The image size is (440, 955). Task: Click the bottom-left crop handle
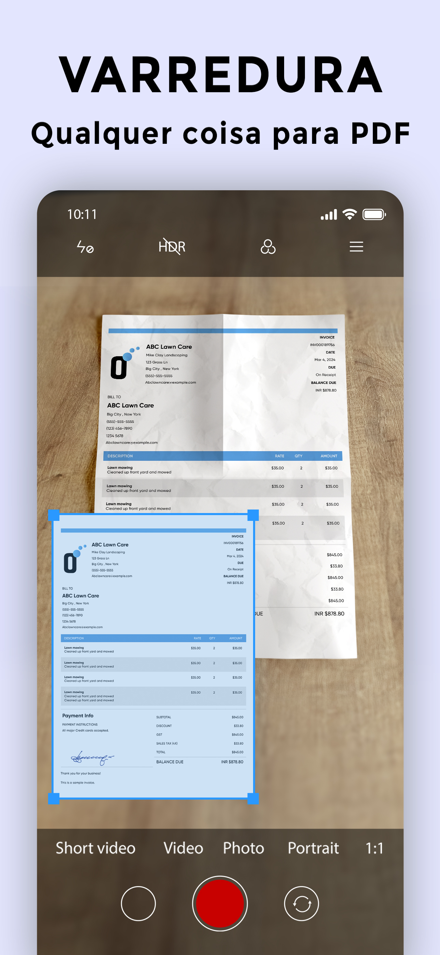54,798
